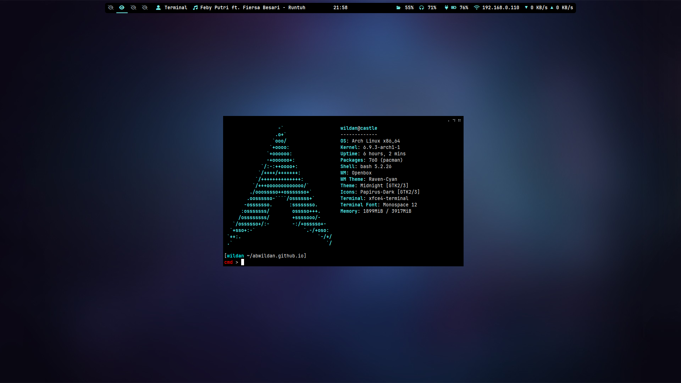Click the folder disk usage icon

(x=398, y=7)
